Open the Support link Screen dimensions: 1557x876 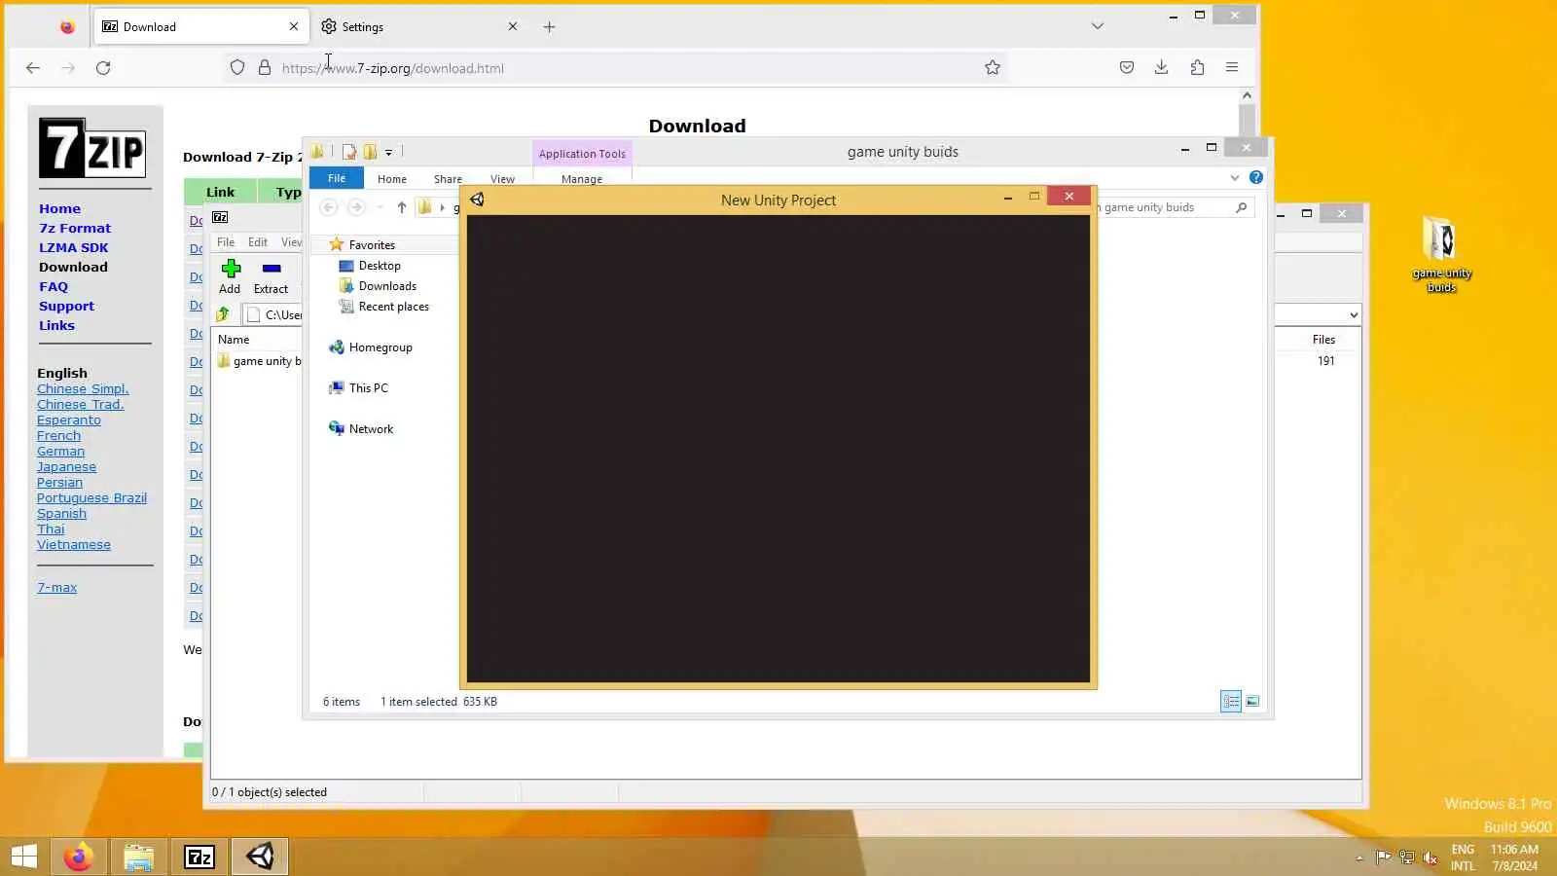66,307
